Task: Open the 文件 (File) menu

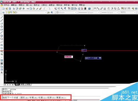Action: tap(6, 5)
